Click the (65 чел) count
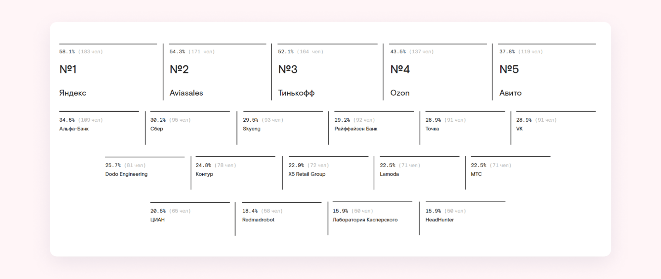Viewport: 661px width, 279px height. click(180, 211)
